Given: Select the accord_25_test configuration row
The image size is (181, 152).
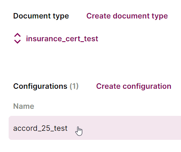Looking at the screenshot, I should tap(95, 128).
